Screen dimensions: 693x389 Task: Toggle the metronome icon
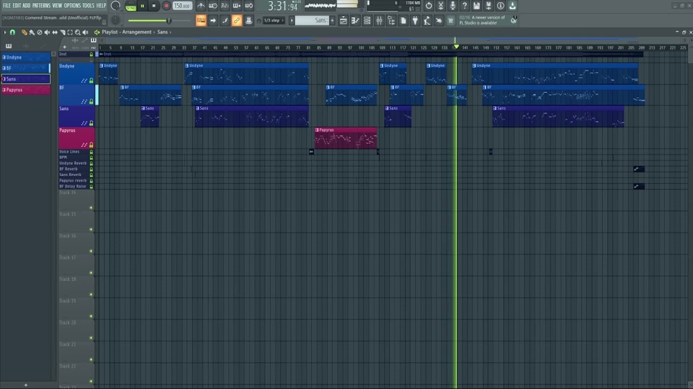pos(201,6)
